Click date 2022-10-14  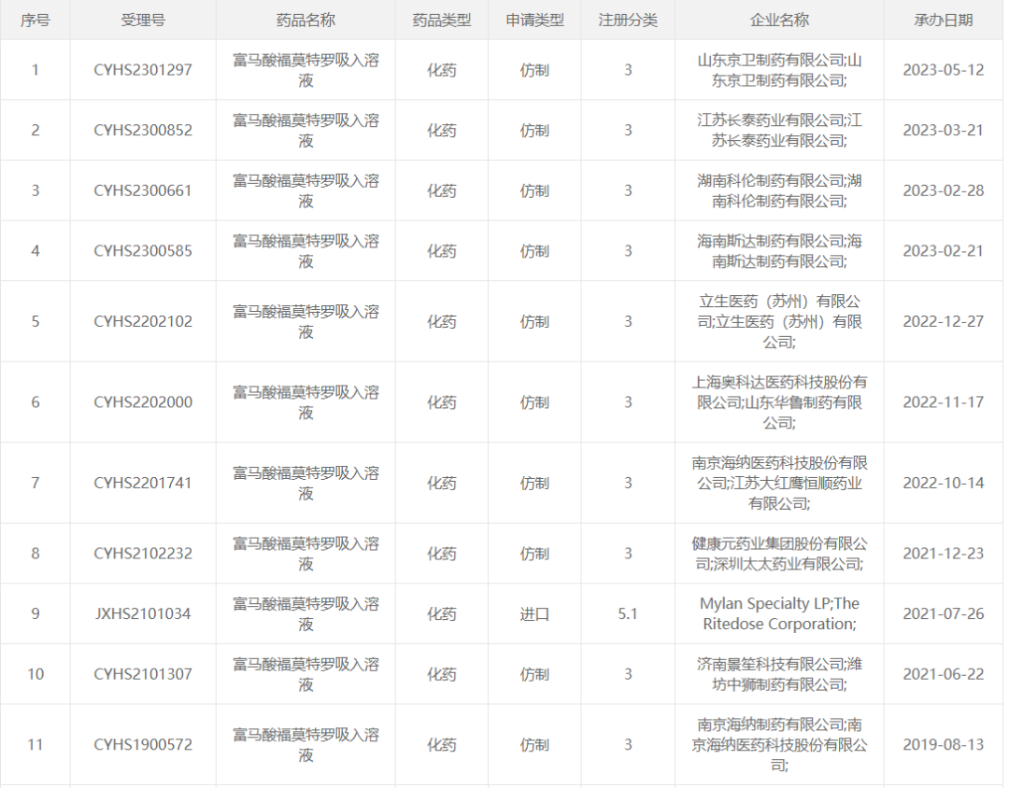(944, 483)
